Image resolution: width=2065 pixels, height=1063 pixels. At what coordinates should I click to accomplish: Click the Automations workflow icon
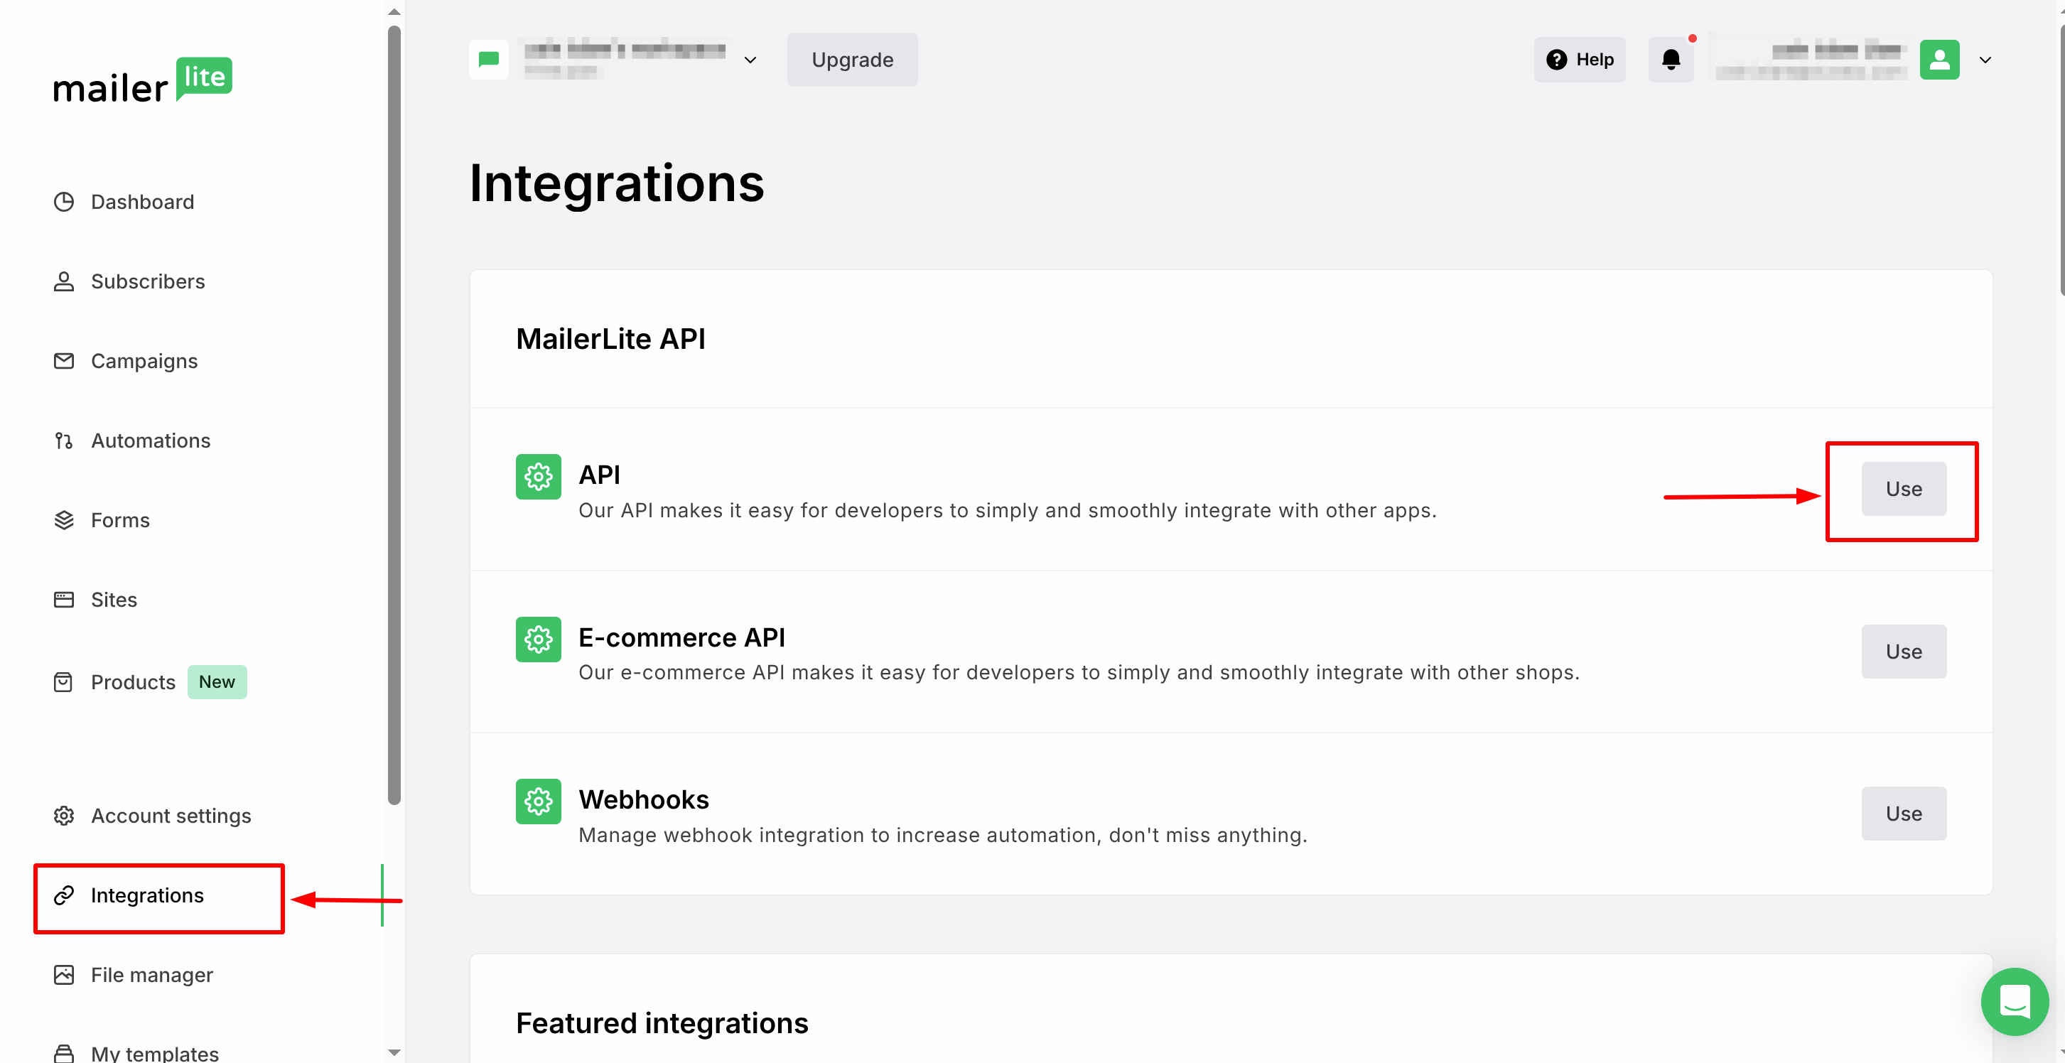(x=64, y=441)
